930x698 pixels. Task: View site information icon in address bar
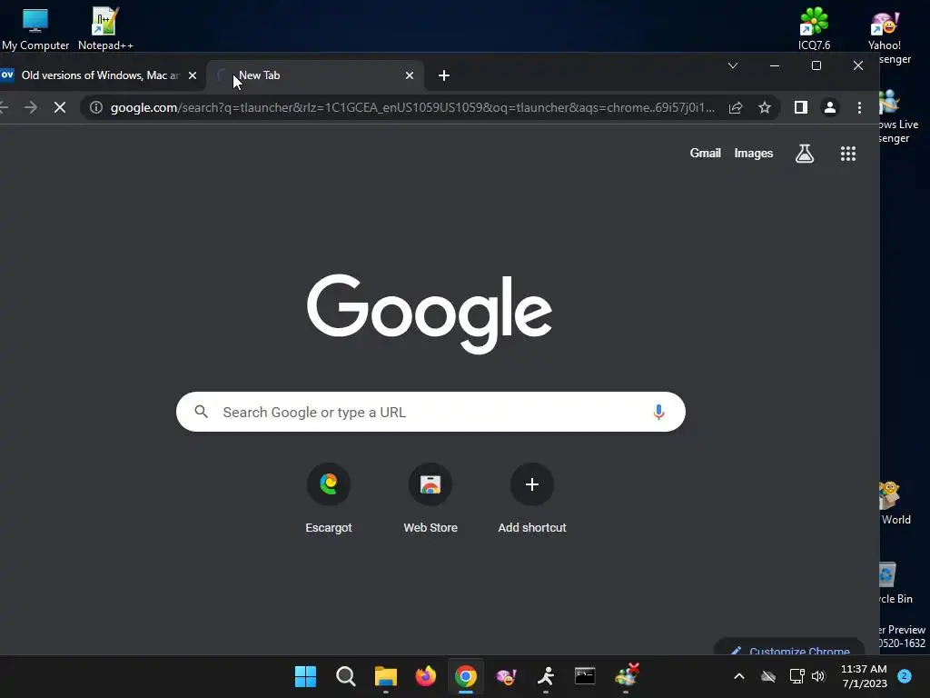click(x=96, y=107)
